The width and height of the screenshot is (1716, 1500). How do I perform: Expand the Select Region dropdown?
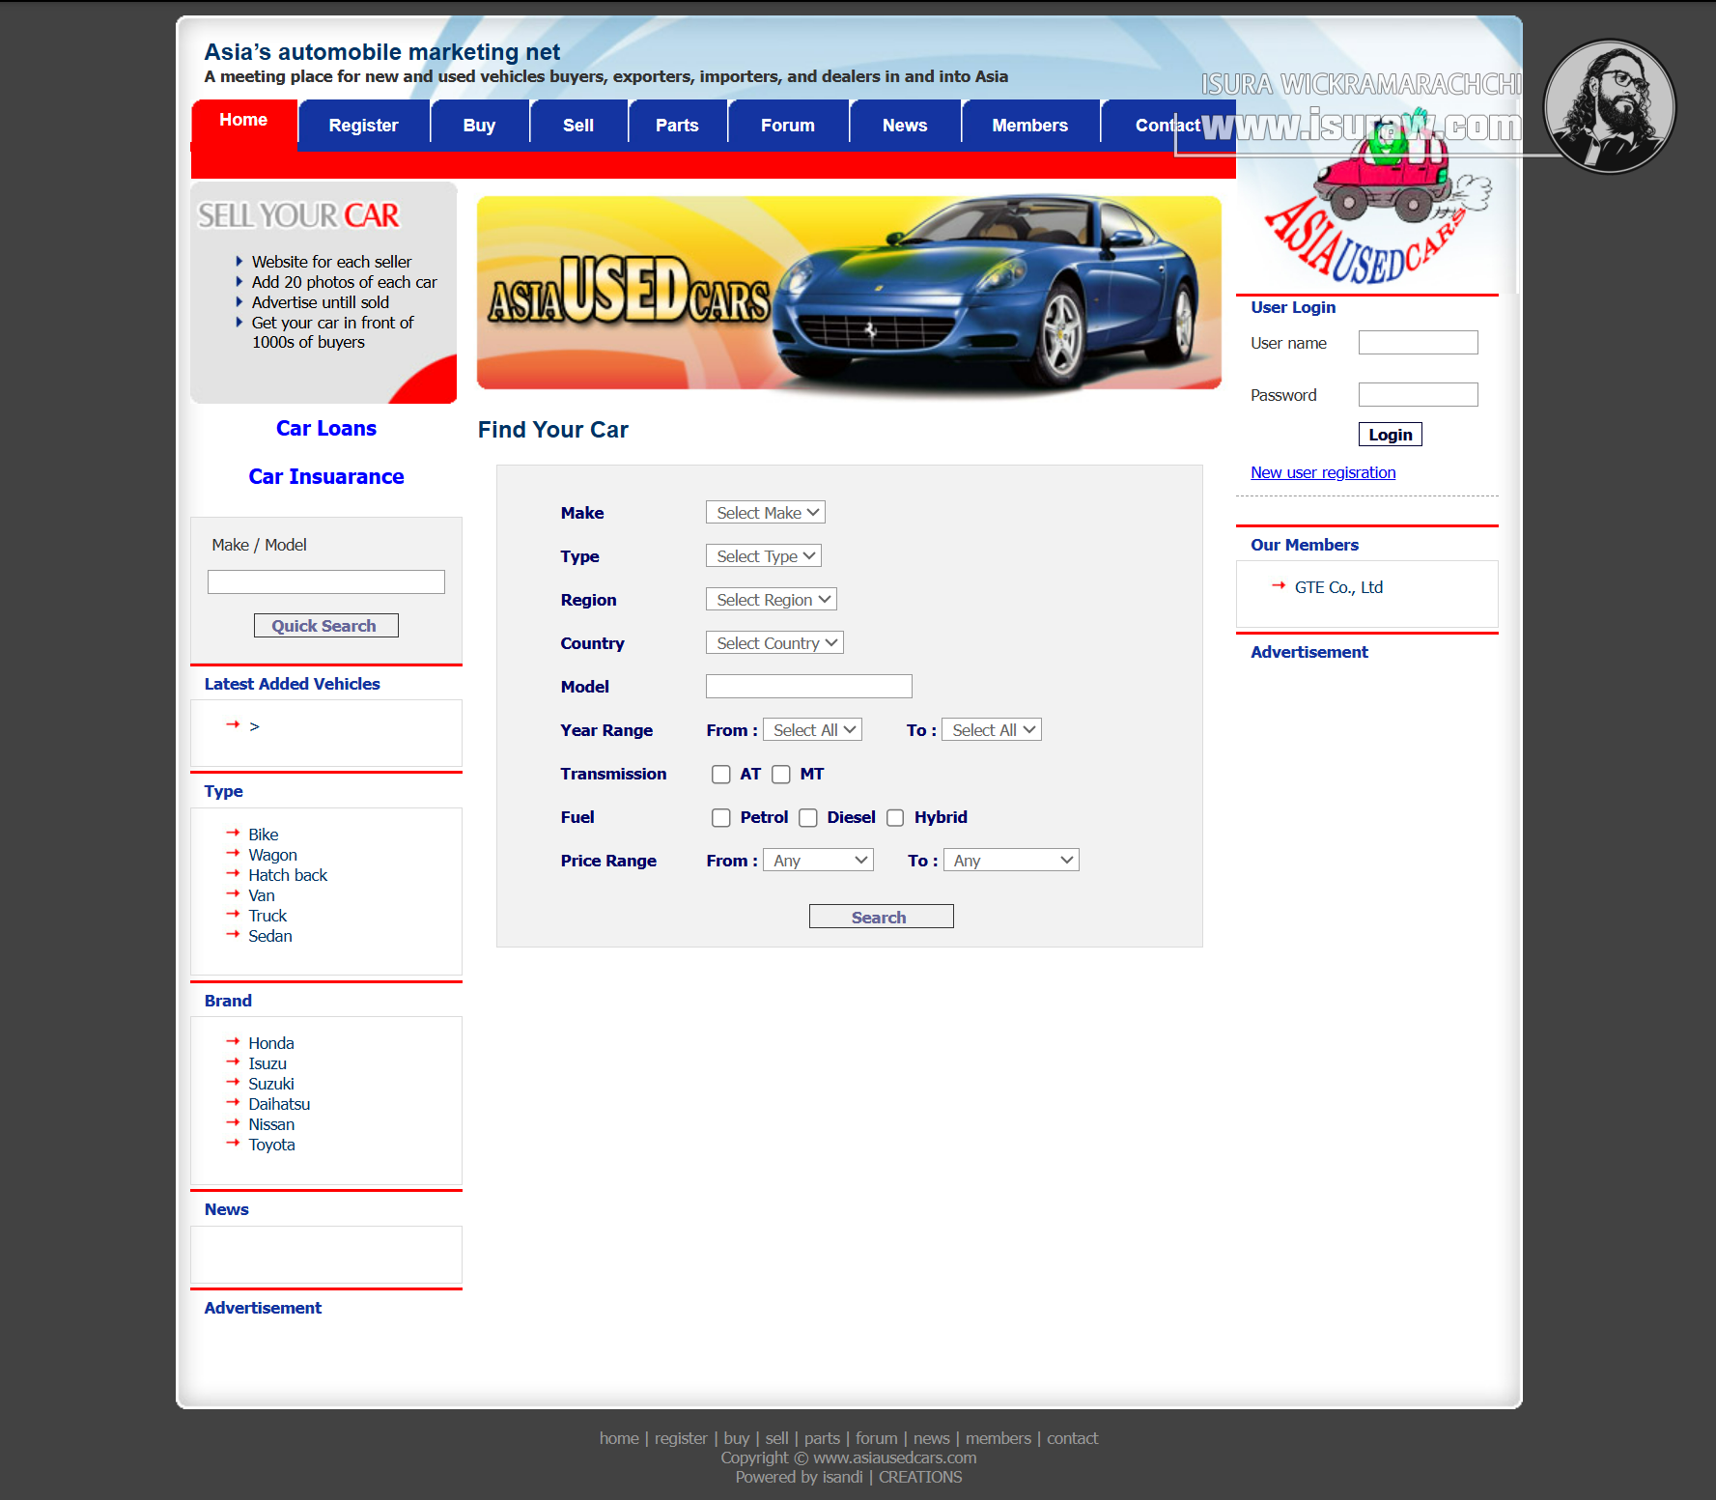(772, 600)
